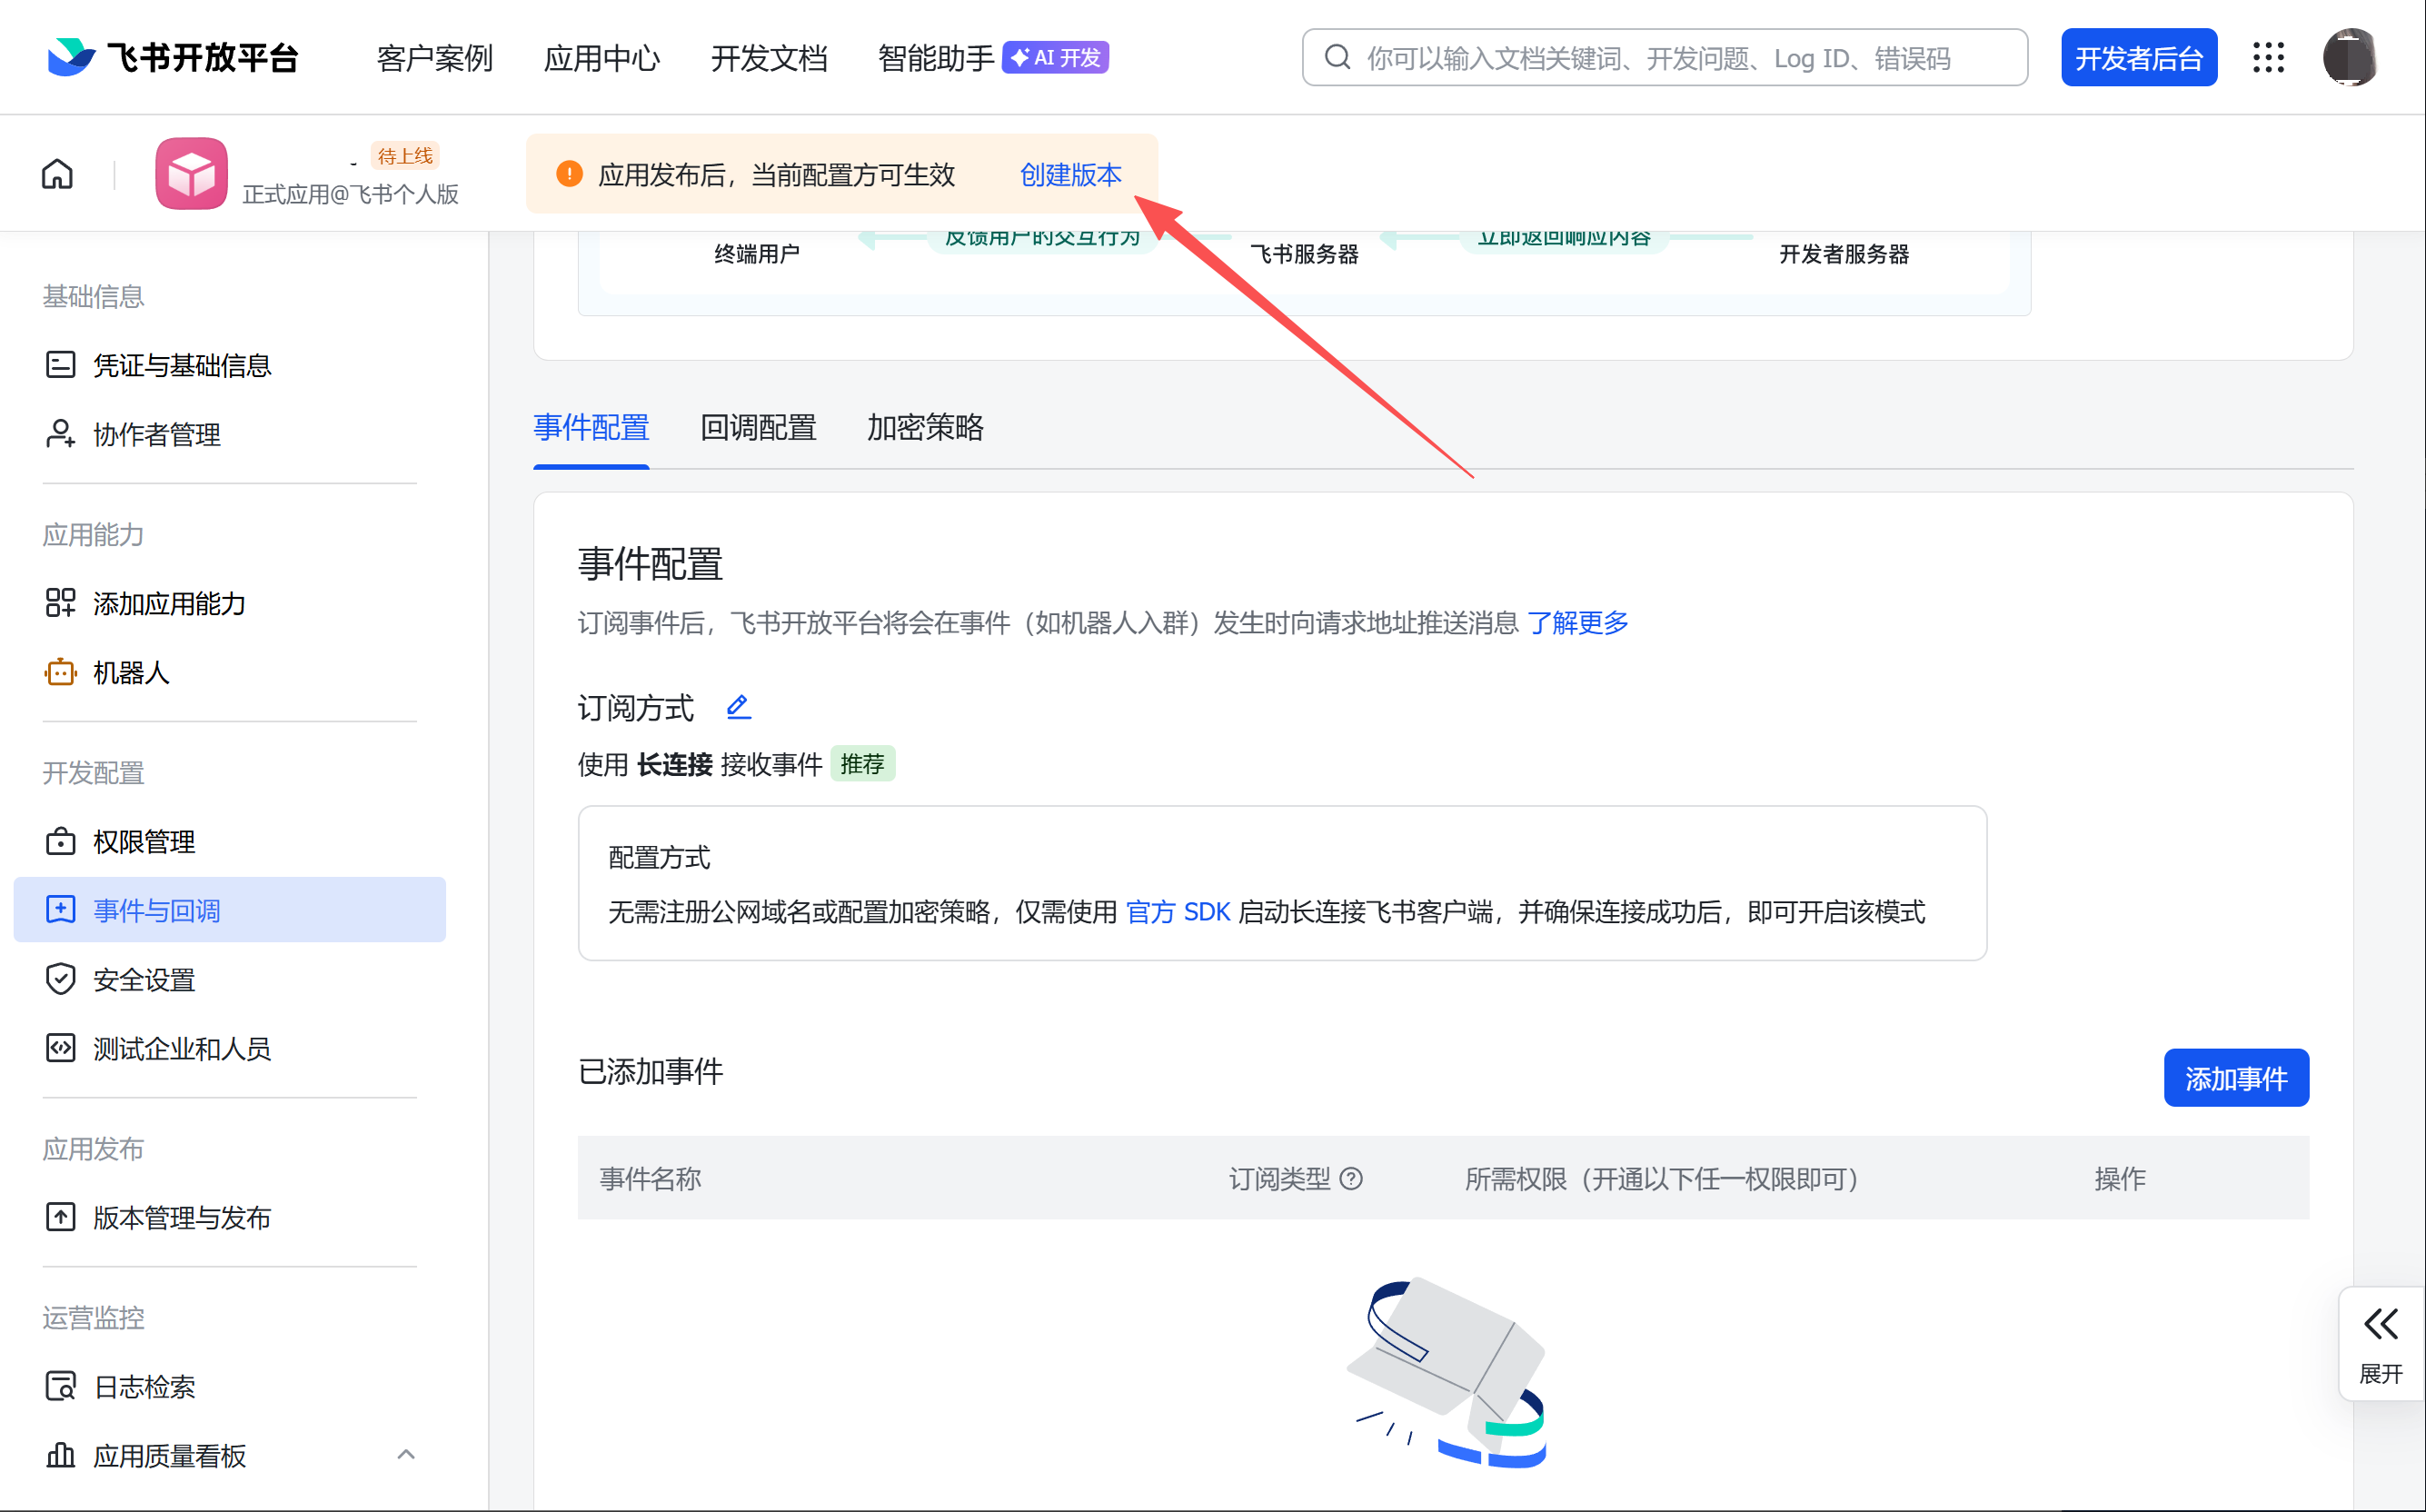This screenshot has width=2426, height=1512.
Task: Click the edit pencil beside 订阅方式
Action: tap(739, 706)
